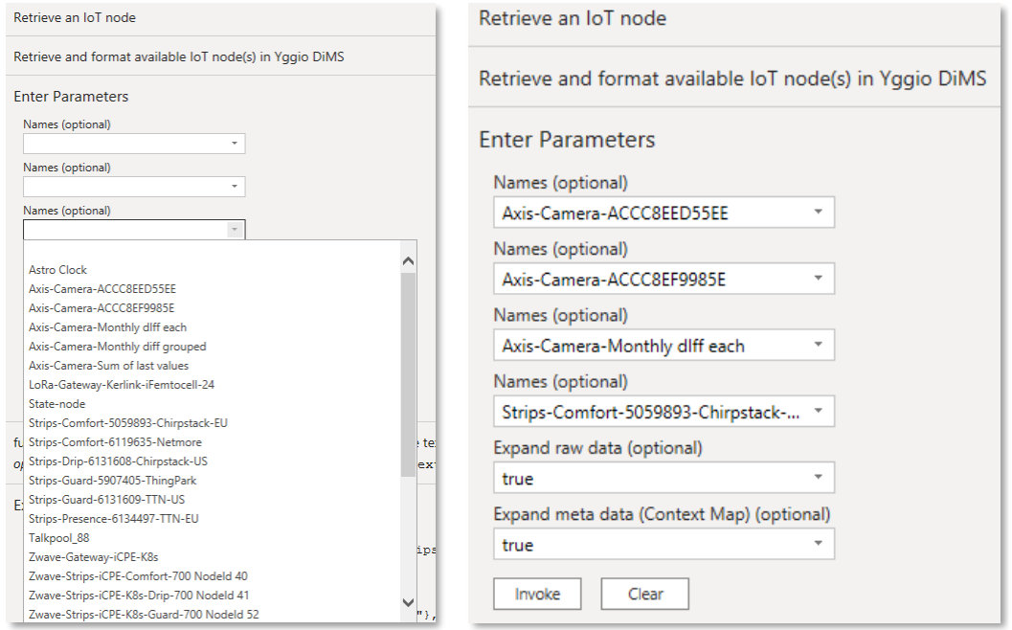The height and width of the screenshot is (630, 1012).
Task: Click the list scrollbar up arrow
Action: click(x=408, y=260)
